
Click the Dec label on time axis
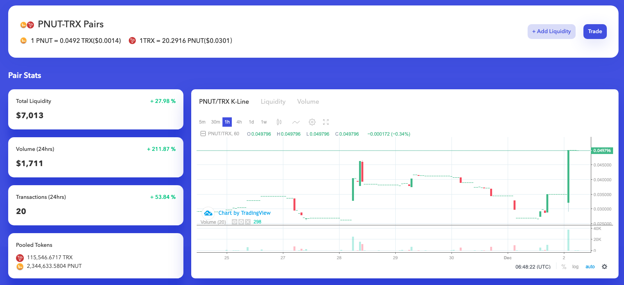507,258
